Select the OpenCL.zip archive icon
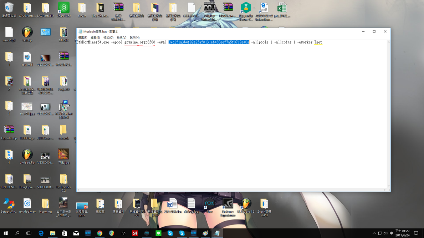The width and height of the screenshot is (424, 238). pos(9,132)
